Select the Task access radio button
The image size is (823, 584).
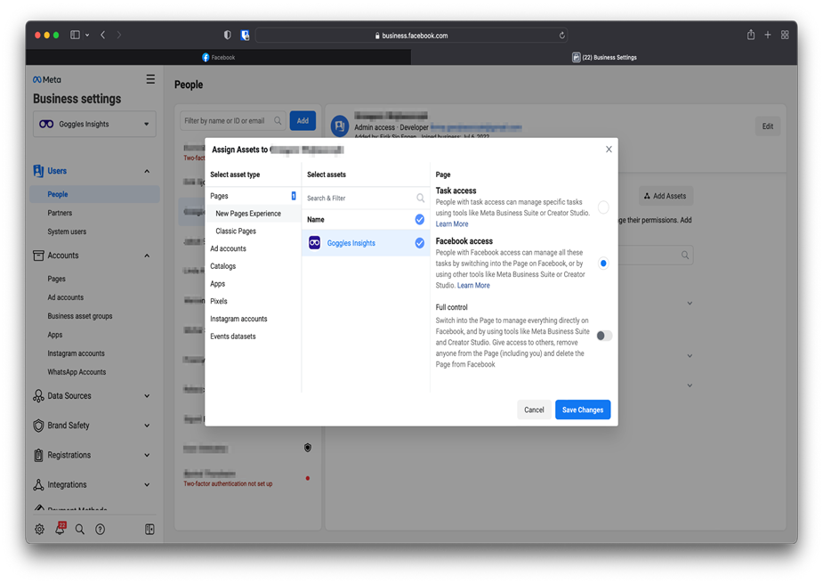tap(603, 207)
